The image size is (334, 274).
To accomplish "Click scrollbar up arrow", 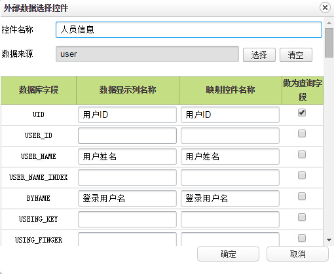I will (329, 23).
